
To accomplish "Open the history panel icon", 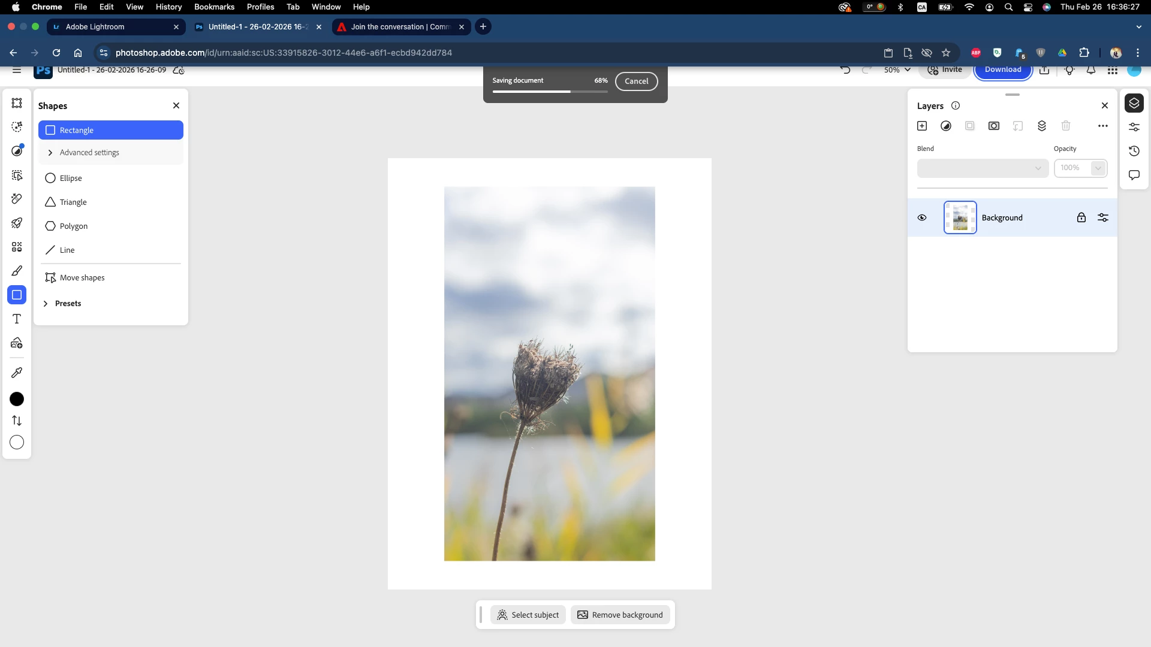I will coord(1134,151).
